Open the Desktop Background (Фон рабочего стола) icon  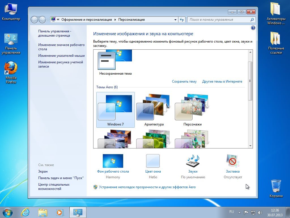point(113,161)
